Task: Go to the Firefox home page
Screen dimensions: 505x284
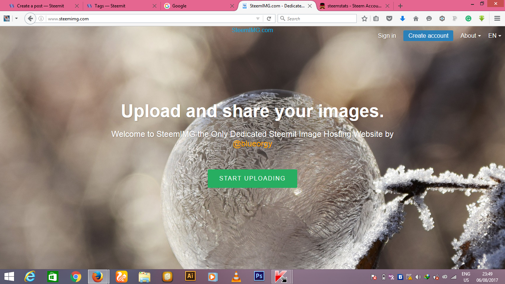Action: click(416, 18)
